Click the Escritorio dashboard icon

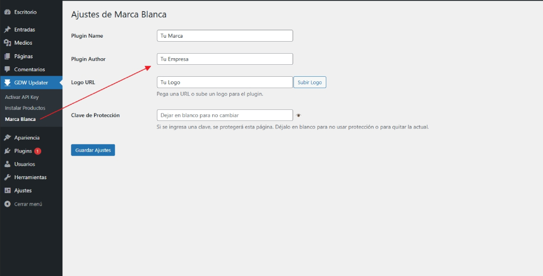click(7, 12)
